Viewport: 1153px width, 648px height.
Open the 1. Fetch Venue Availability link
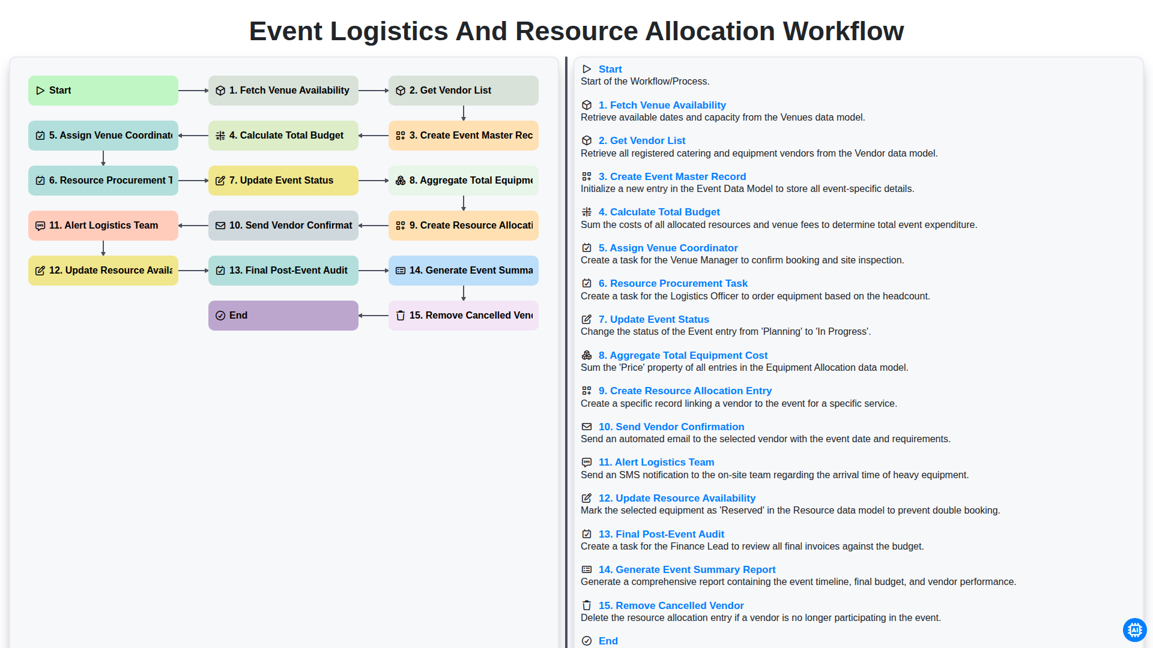click(x=662, y=105)
